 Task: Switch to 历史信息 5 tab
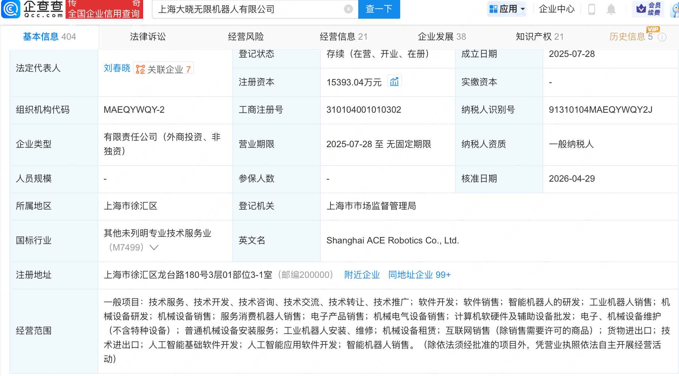(631, 37)
